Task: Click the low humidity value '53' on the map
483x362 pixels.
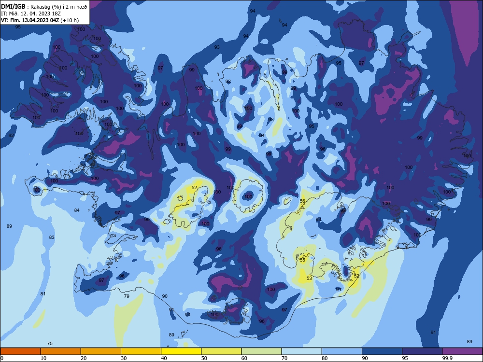Action: pyautogui.click(x=309, y=278)
